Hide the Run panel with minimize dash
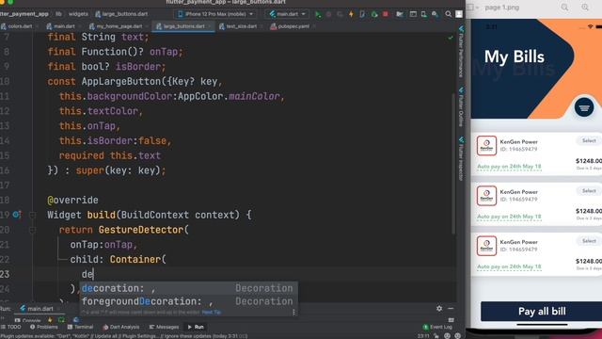602x339 pixels. point(451,308)
